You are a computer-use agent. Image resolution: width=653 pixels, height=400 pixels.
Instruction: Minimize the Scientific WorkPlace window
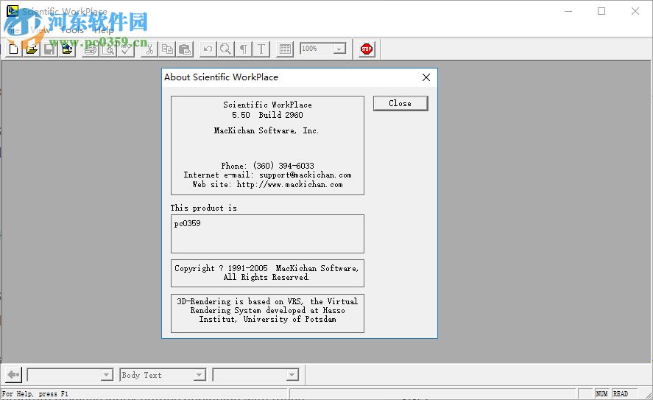tap(568, 11)
